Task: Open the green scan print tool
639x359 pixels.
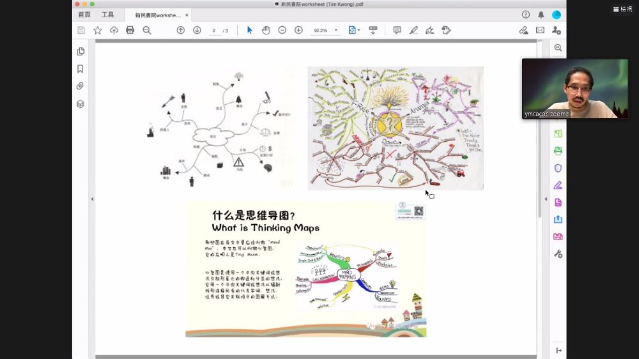Action: [558, 151]
